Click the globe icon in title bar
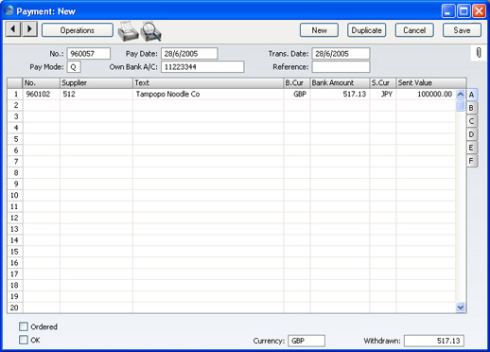This screenshot has width=490, height=352. [9, 10]
